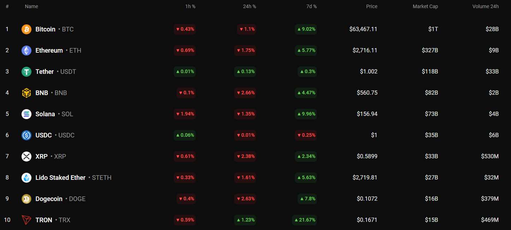The width and height of the screenshot is (511, 230).
Task: Sort coins by the Price header
Action: point(372,6)
